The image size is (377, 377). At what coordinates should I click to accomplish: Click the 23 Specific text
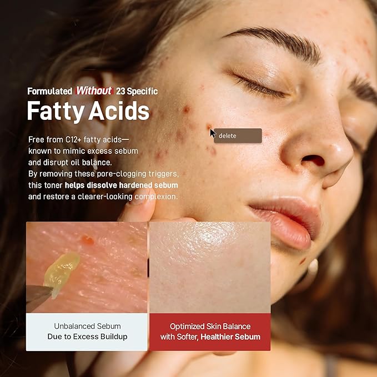tap(137, 91)
